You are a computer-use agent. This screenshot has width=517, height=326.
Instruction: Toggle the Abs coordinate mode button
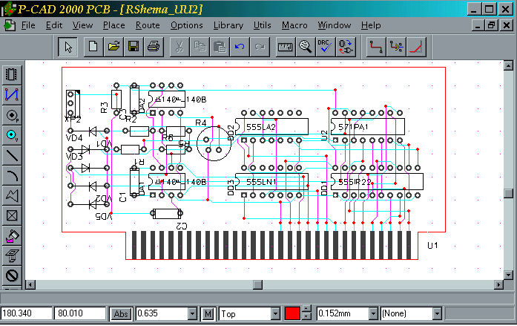(121, 314)
